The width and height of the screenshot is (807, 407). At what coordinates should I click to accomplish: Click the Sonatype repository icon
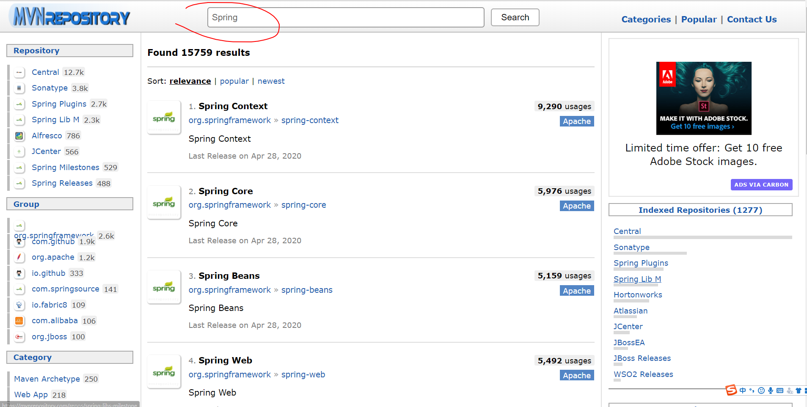19,88
